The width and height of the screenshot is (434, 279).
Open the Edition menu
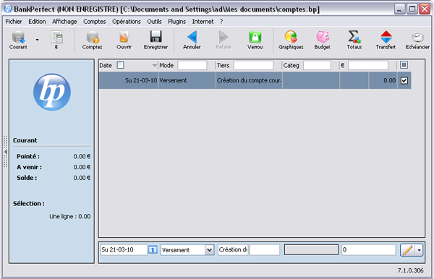tap(37, 22)
